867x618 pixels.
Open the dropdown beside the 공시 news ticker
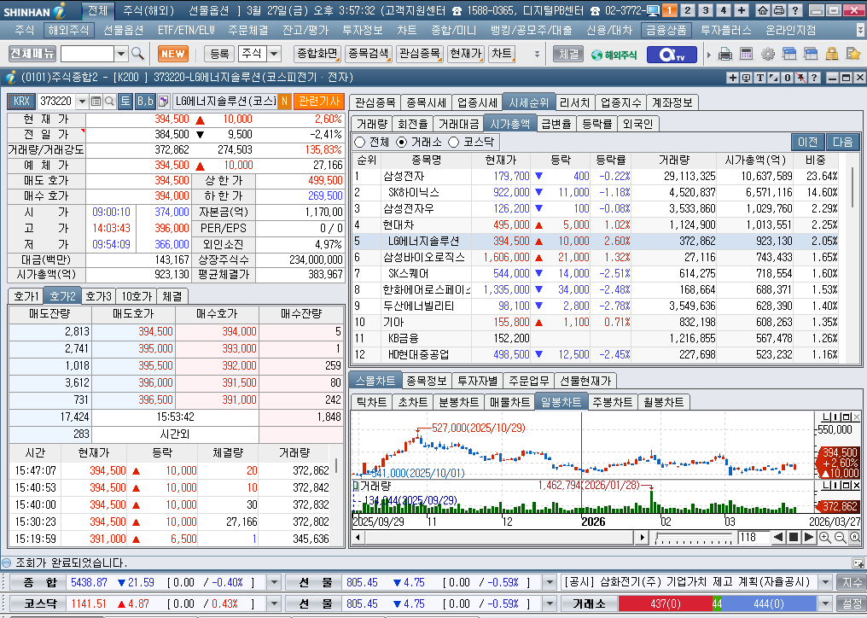pyautogui.click(x=825, y=582)
